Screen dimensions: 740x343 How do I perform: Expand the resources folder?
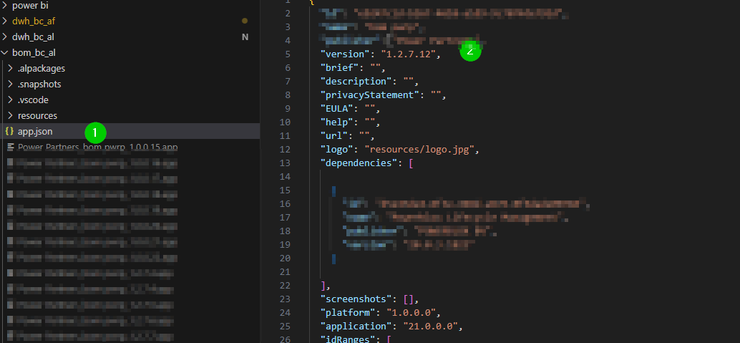(x=37, y=116)
